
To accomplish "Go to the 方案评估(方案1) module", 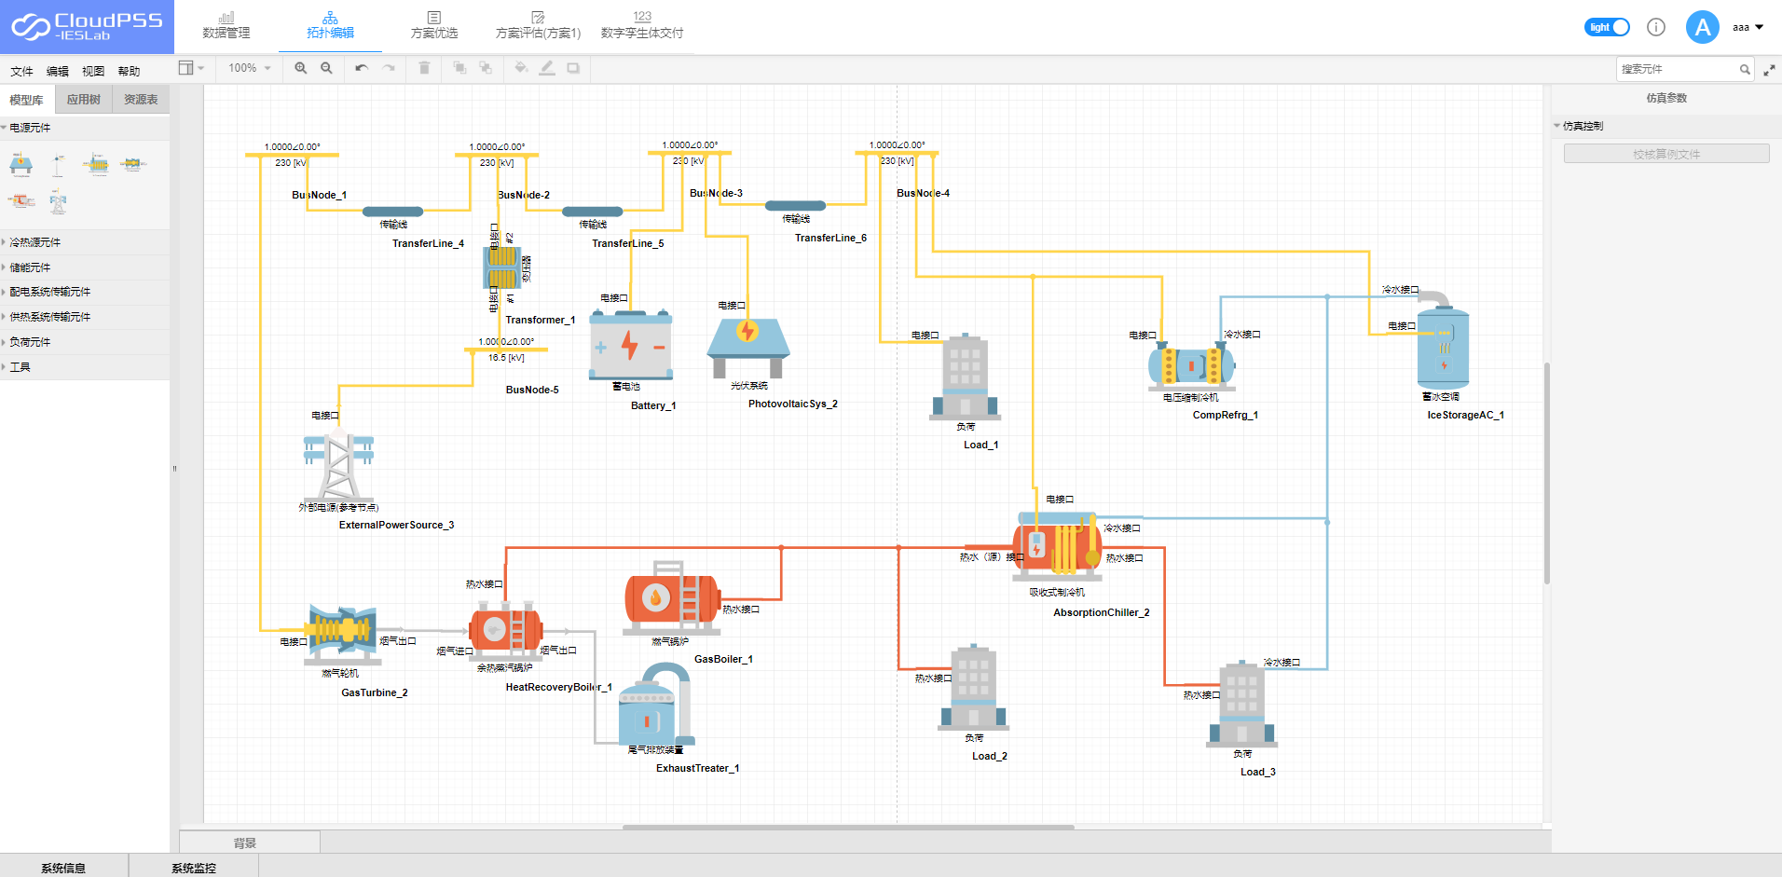I will click(538, 25).
